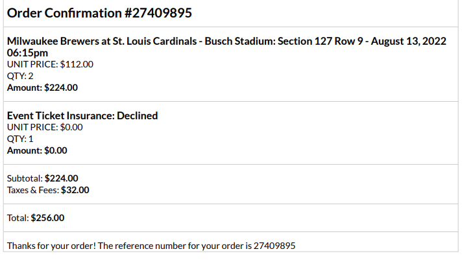Click the $256.00 total value

click(48, 218)
